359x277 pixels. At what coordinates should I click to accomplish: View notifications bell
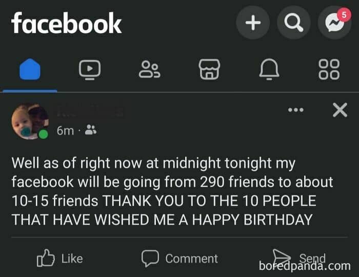click(x=269, y=69)
